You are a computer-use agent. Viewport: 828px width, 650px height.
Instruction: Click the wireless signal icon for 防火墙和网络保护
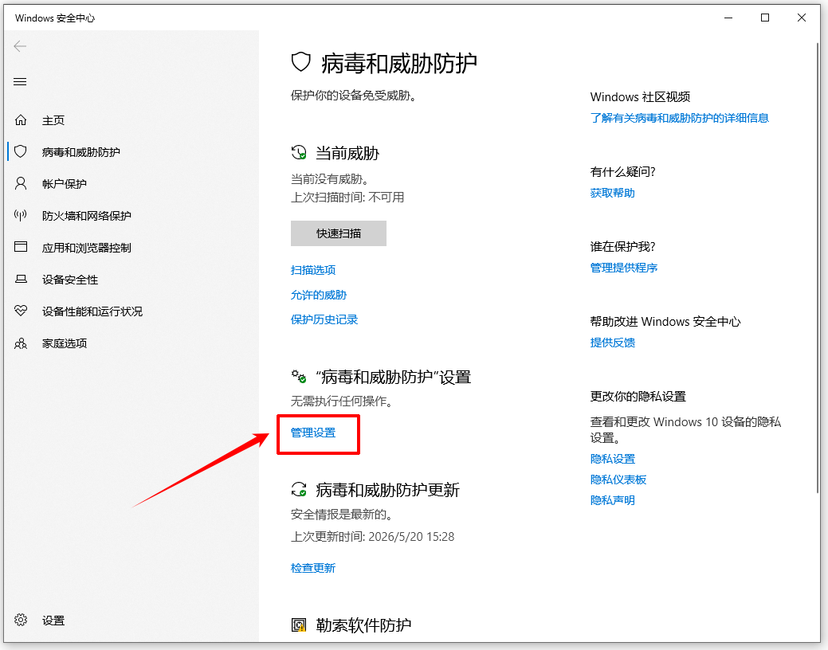(21, 215)
